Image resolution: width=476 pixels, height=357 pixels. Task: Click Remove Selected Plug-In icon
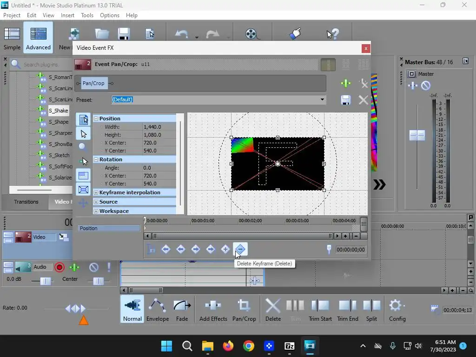pyautogui.click(x=364, y=83)
